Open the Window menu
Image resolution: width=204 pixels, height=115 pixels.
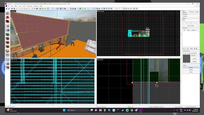pos(36,6)
